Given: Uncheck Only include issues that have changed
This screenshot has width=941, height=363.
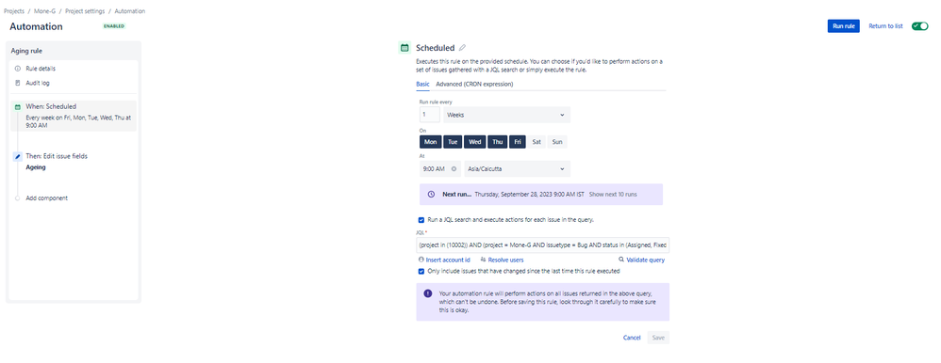Looking at the screenshot, I should [421, 272].
